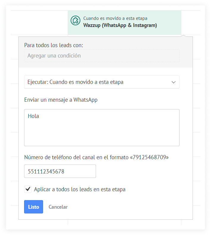Click the 'Wazzup (WhatsApp & Instagram)' title
211x236 pixels.
tap(120, 25)
